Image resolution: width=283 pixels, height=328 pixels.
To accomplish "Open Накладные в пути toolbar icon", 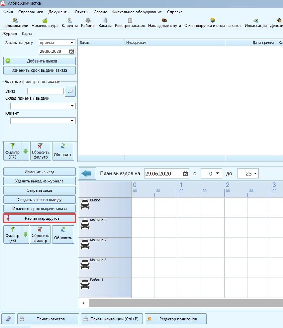I will click(x=164, y=23).
